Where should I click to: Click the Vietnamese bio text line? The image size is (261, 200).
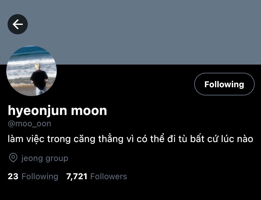[130, 139]
